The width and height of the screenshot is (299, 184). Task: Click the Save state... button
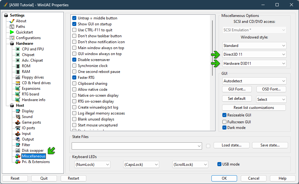[x=270, y=145]
